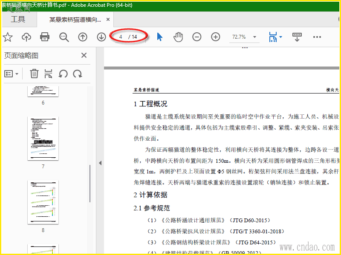Image resolution: width=341 pixels, height=255 pixels.
Task: Open the thumbnail options menu icon
Action: [x=12, y=74]
